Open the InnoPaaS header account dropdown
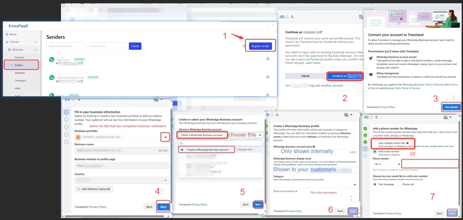This screenshot has height=220, width=463. [x=272, y=26]
